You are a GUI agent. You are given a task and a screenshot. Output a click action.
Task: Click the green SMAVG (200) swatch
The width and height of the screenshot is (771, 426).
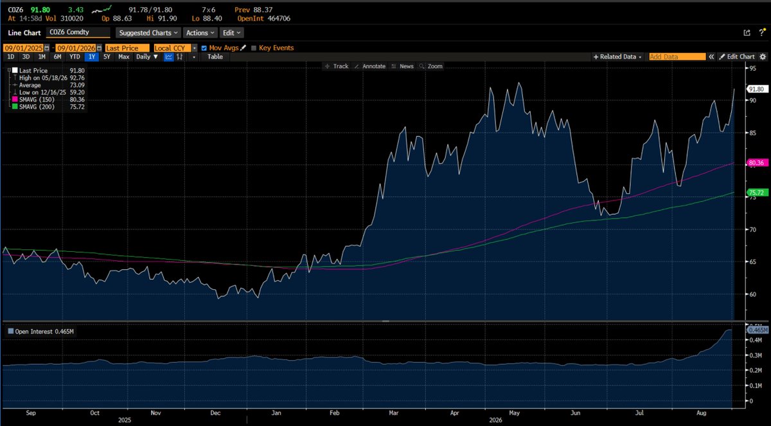click(x=15, y=107)
